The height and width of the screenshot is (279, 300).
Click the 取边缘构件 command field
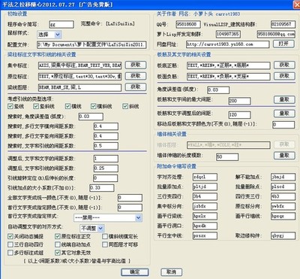click(283, 235)
